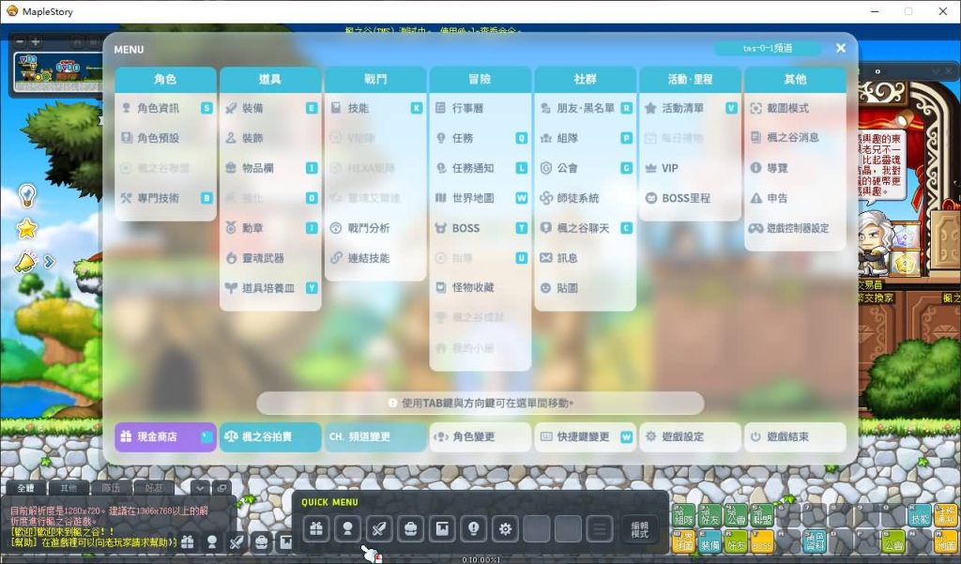Image resolution: width=961 pixels, height=564 pixels.
Task: Zoom out minimap with minus button
Action: tap(20, 41)
